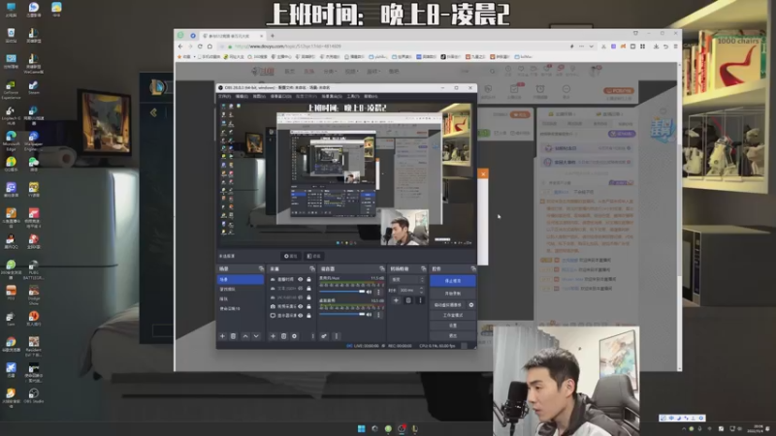Open the OBS 编辑 (Edit) menu

[242, 96]
